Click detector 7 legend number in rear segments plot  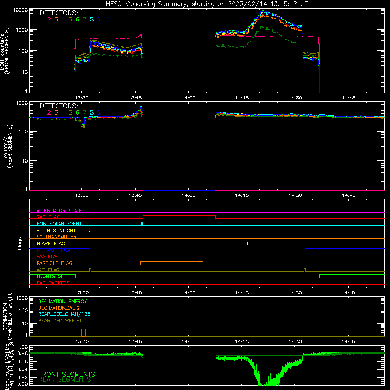84,113
